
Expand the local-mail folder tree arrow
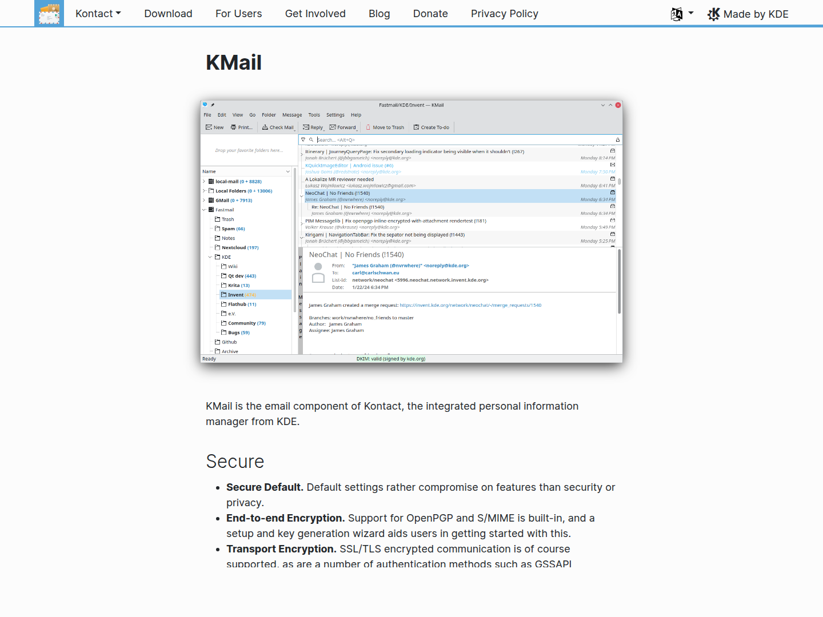coord(204,182)
